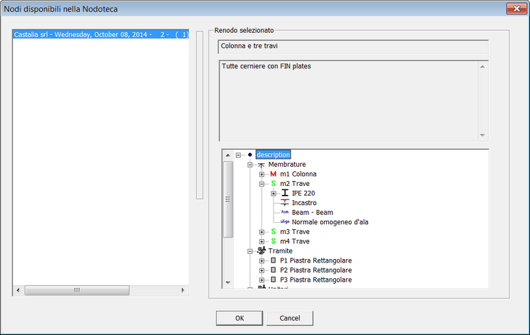Select the description tree label

click(x=273, y=155)
